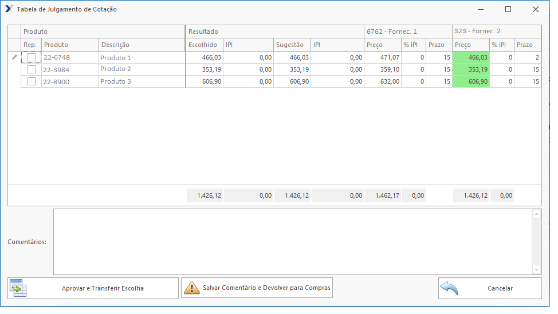Check the Rep. box for Produto 1
The width and height of the screenshot is (558, 314).
pos(32,57)
